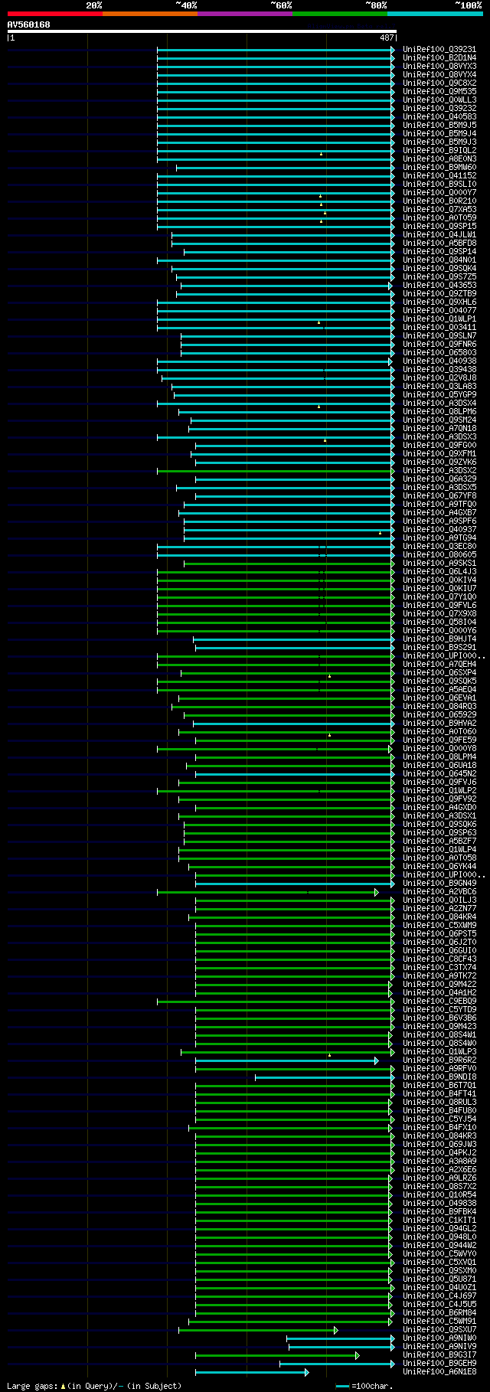Open hit UniRef100_A5BZF7
Image resolution: width=490 pixels, height=1392 pixels.
[439, 841]
